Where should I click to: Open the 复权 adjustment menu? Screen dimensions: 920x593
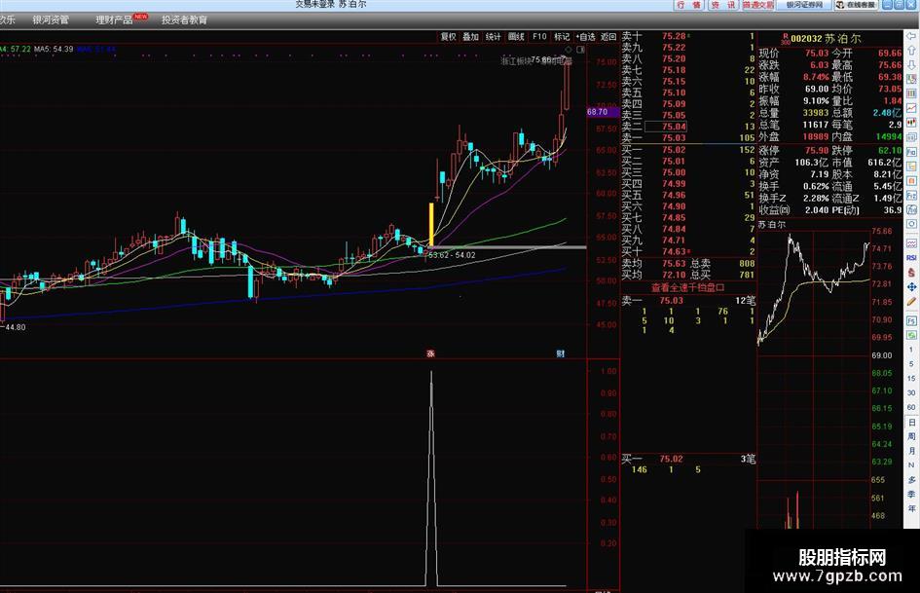point(448,36)
